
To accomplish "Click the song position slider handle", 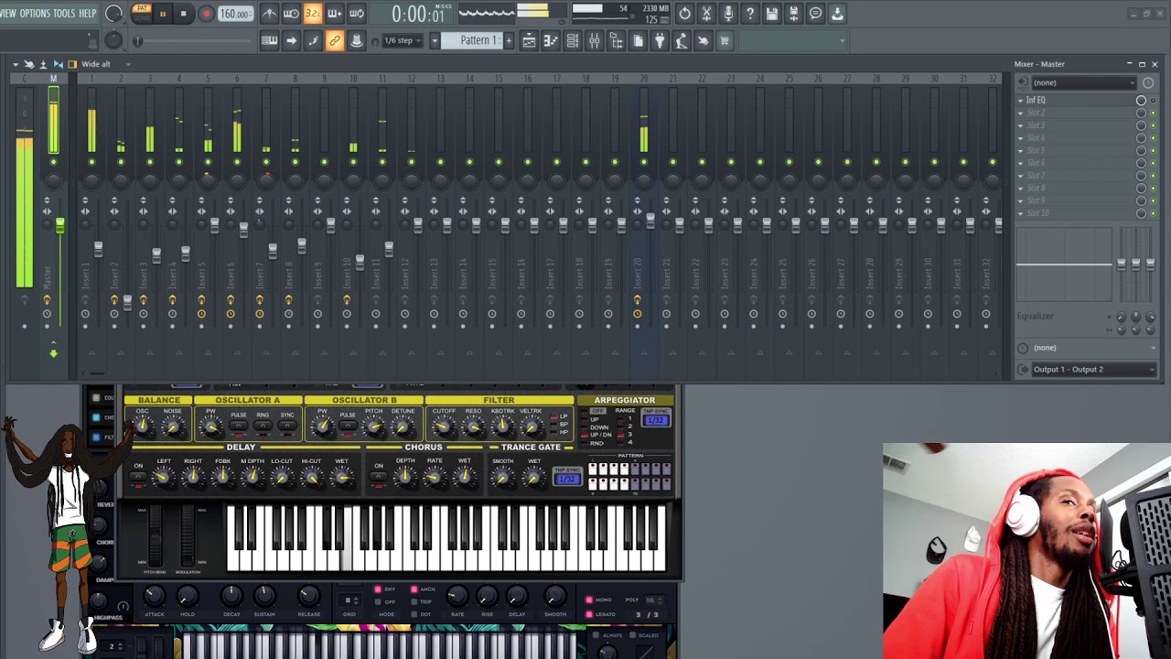I will (138, 40).
